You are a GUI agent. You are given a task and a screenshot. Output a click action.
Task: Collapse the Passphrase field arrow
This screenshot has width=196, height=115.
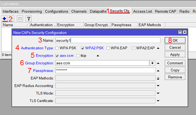pyautogui.click(x=158, y=71)
